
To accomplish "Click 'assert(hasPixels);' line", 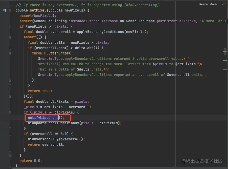I will [38, 16].
